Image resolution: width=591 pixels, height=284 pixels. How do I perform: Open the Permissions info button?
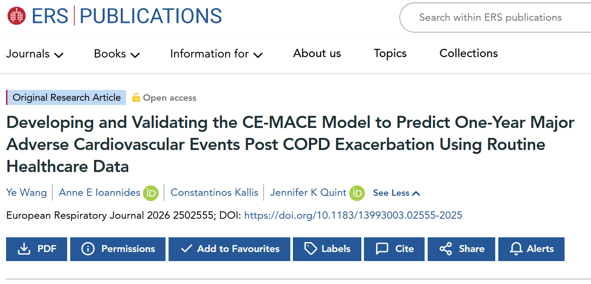click(118, 249)
